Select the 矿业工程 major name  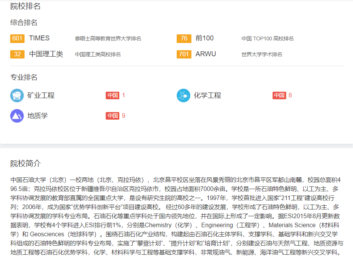click(41, 95)
